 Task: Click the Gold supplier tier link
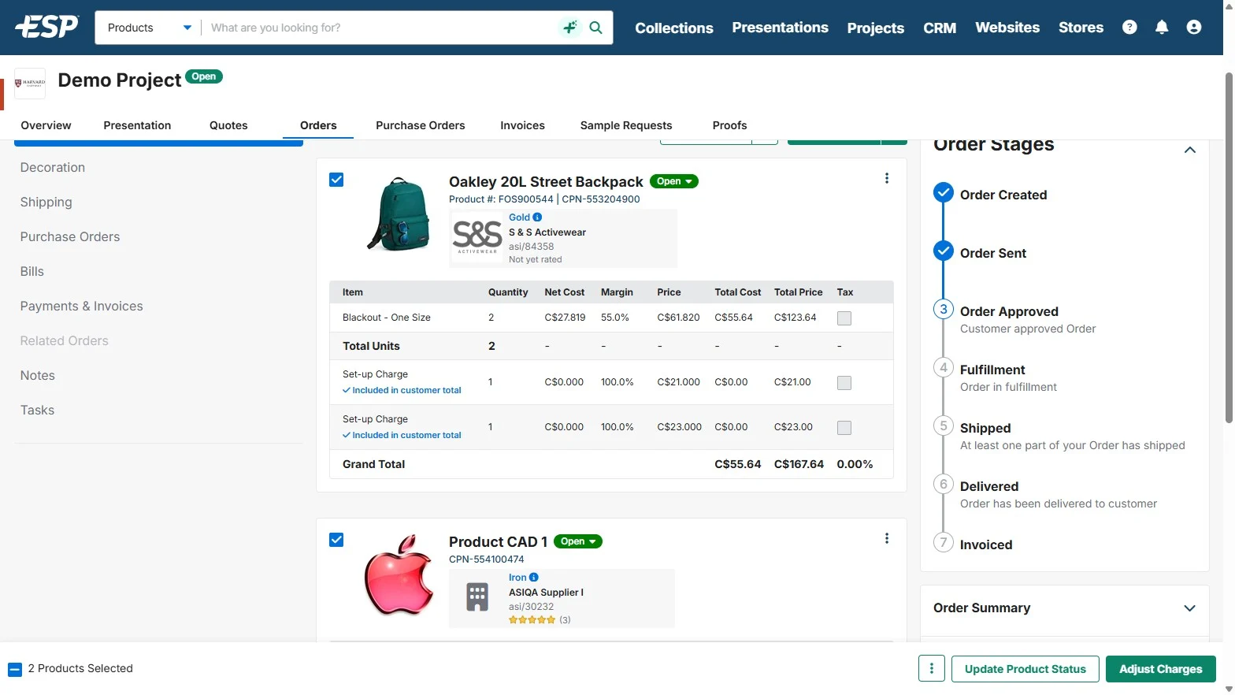[x=519, y=217]
